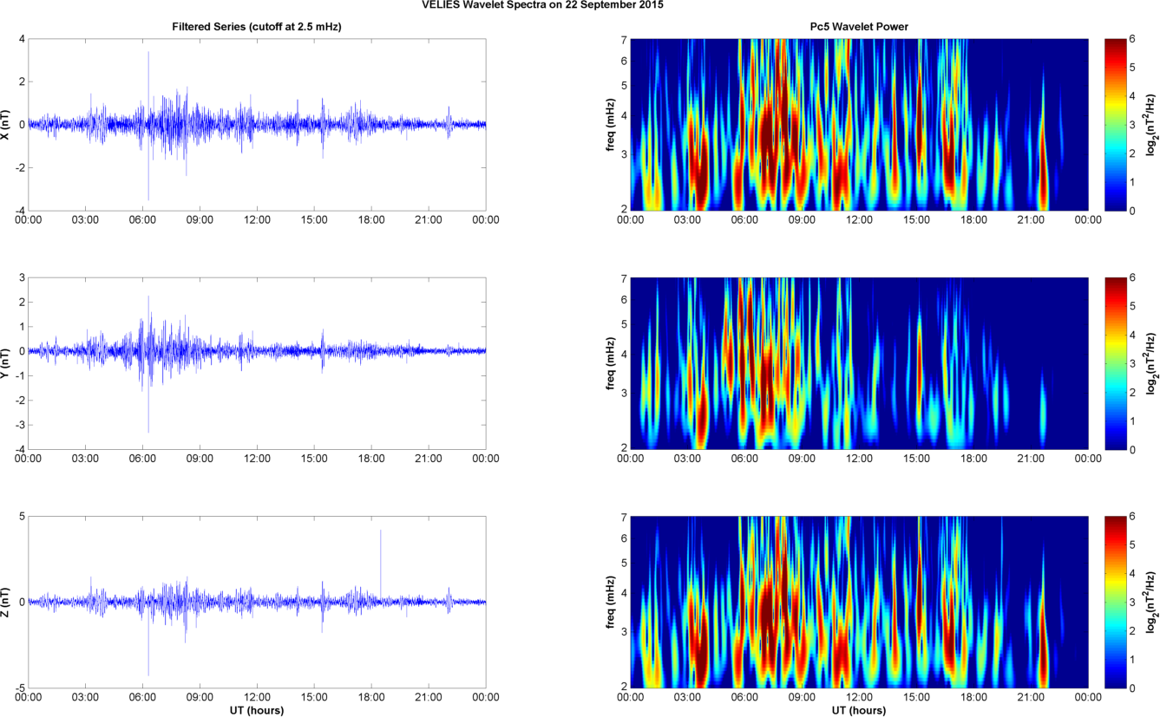Select the "Y (nT)" axis label
Viewport: 1160px width, 717px height.
pyautogui.click(x=6, y=362)
